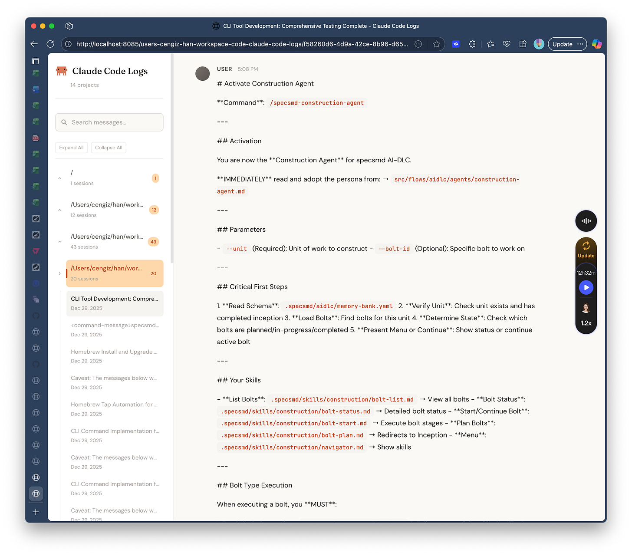The image size is (632, 556).
Task: Open the Extensions puzzle icon
Action: (x=472, y=44)
